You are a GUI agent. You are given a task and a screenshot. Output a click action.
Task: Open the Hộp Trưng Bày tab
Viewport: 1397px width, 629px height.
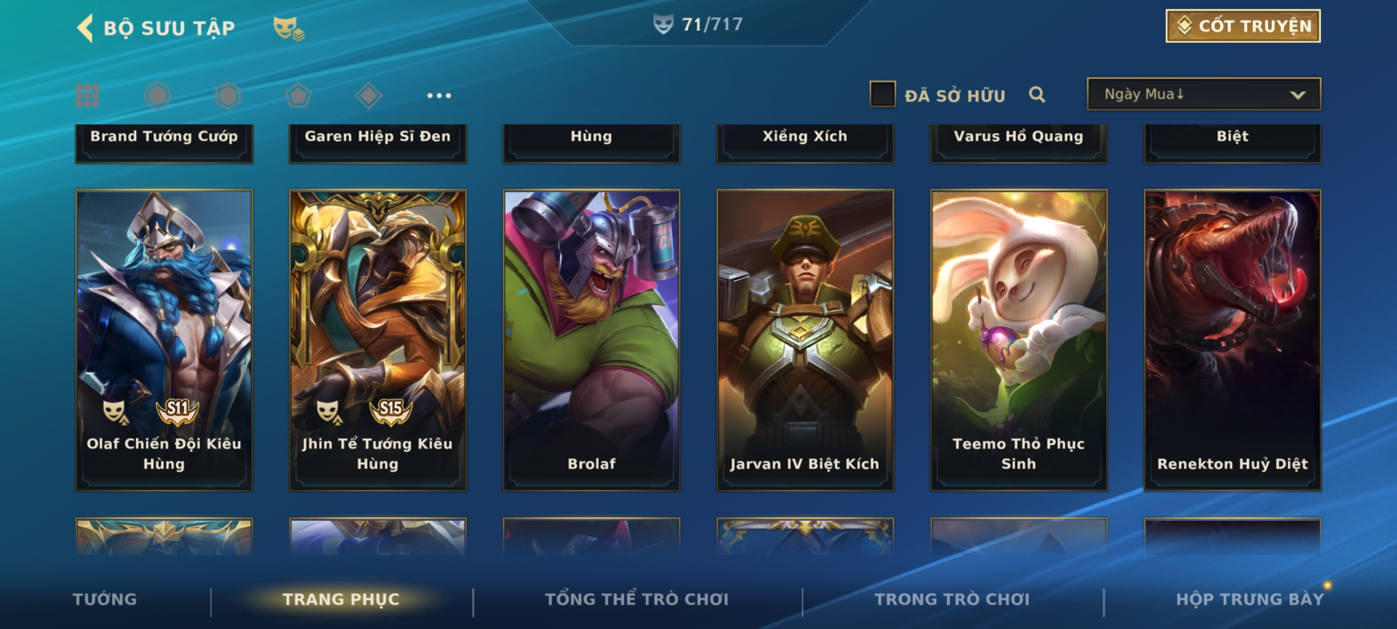coord(1250,599)
